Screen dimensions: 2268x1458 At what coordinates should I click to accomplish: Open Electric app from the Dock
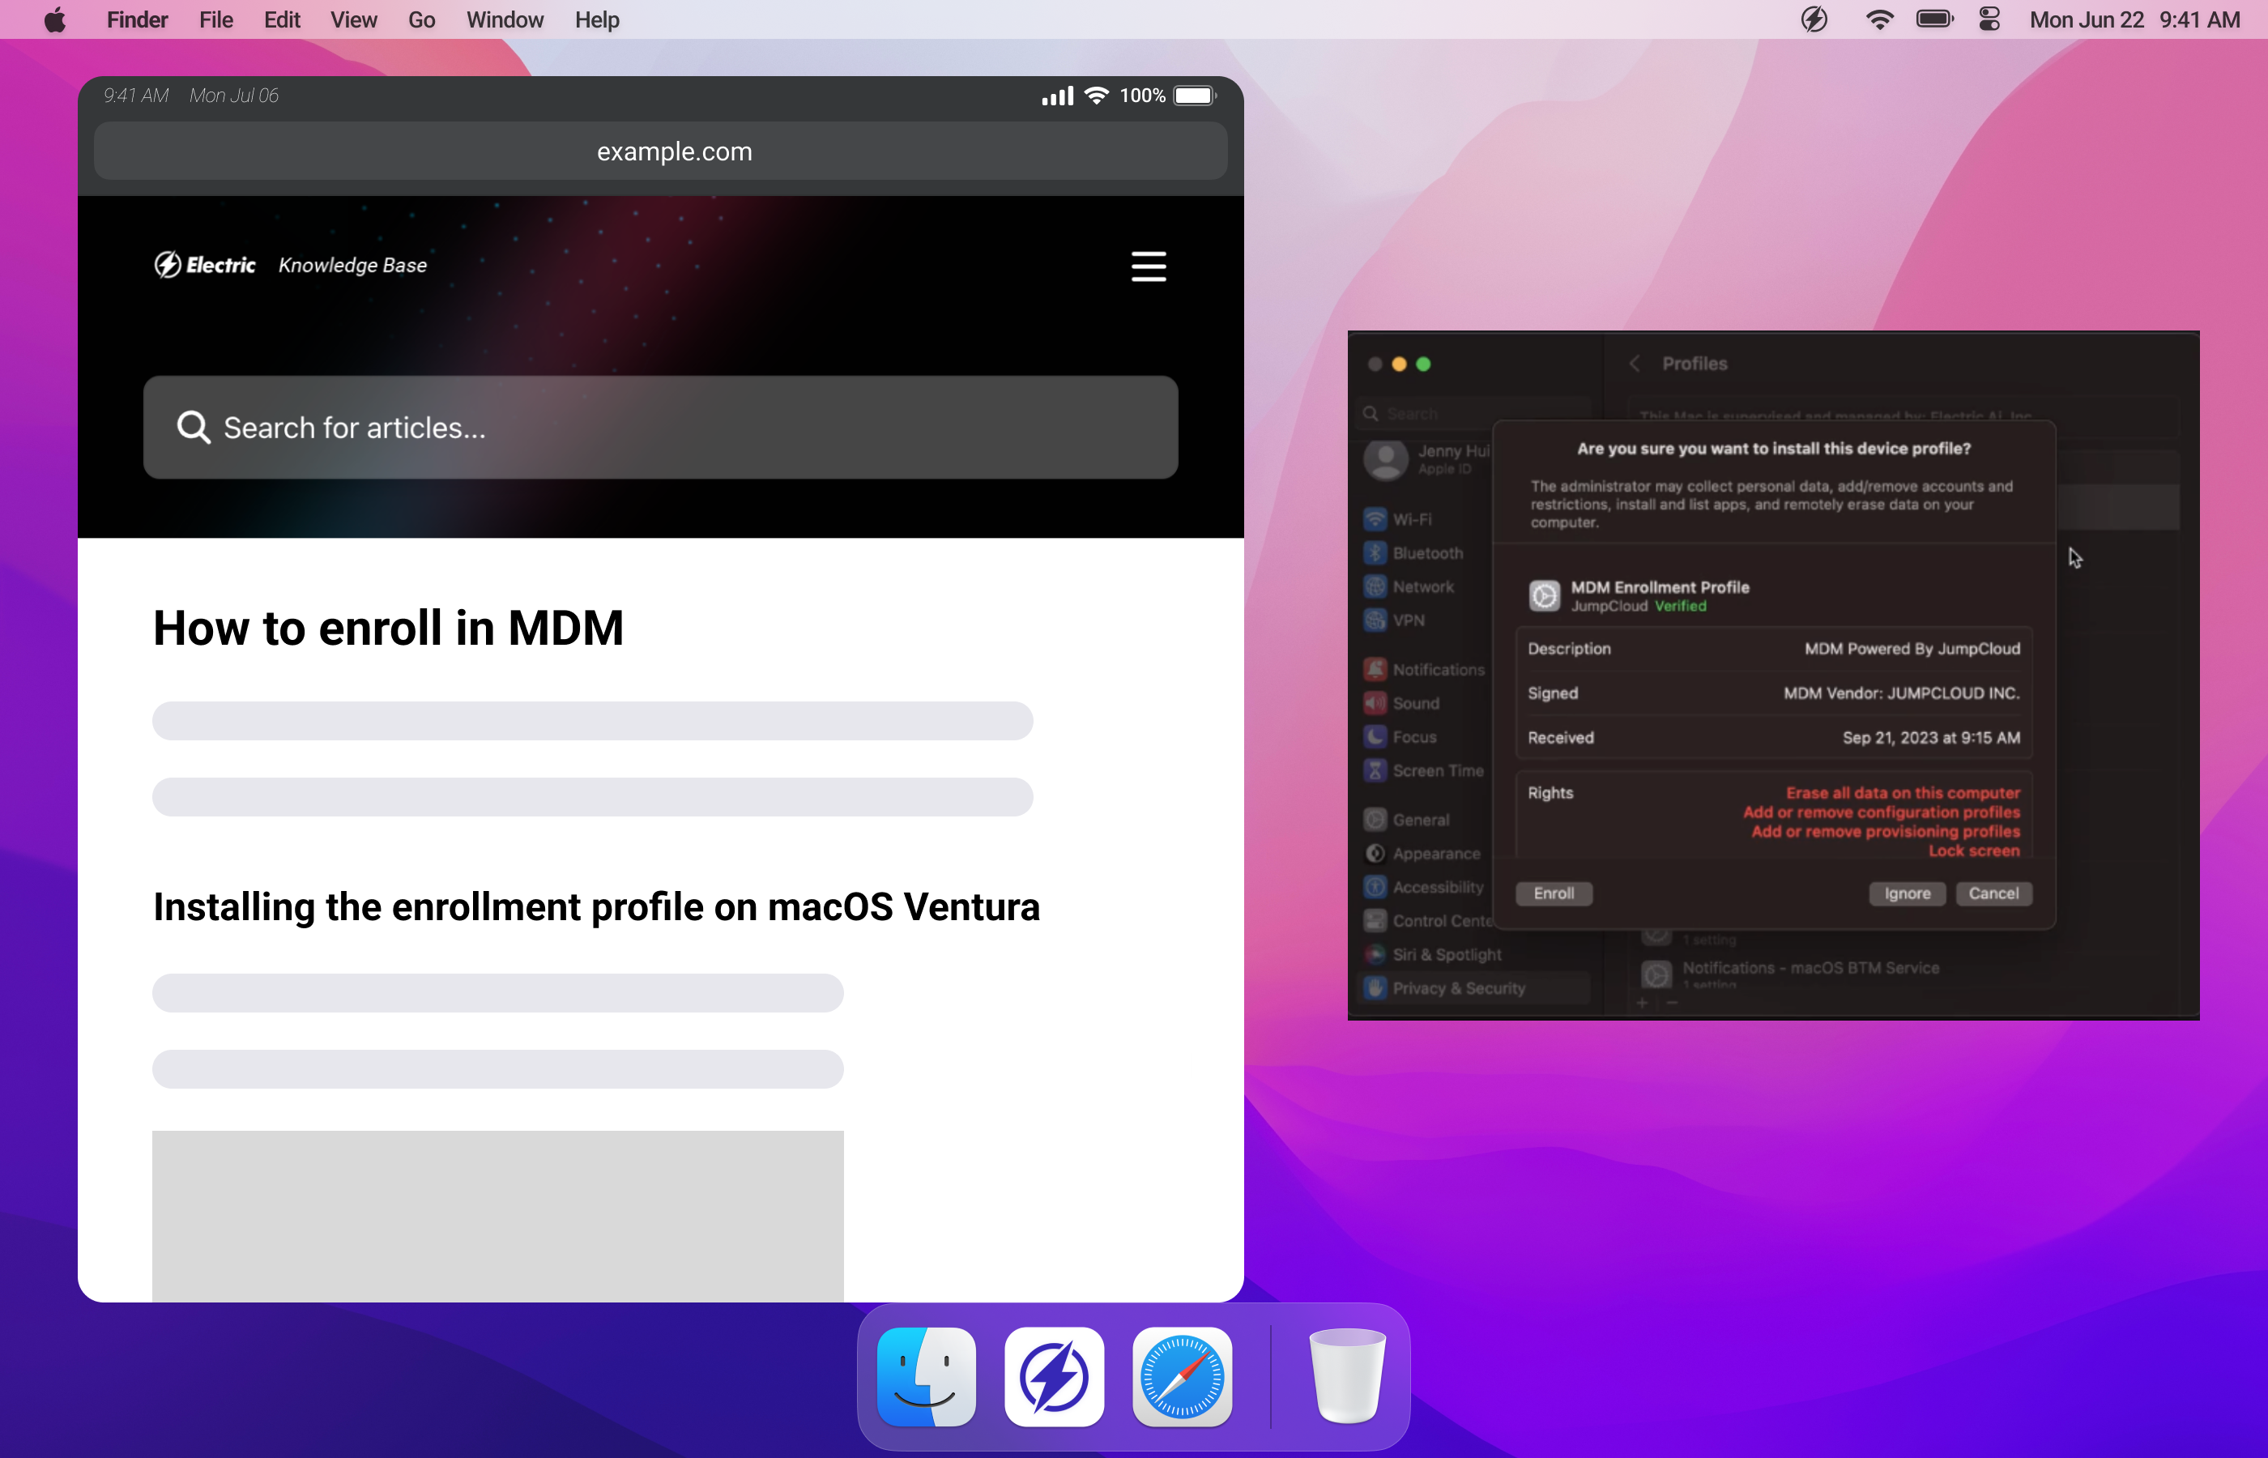coord(1054,1376)
